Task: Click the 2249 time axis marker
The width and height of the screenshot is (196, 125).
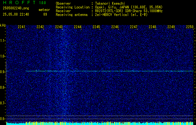Action: click(171, 27)
